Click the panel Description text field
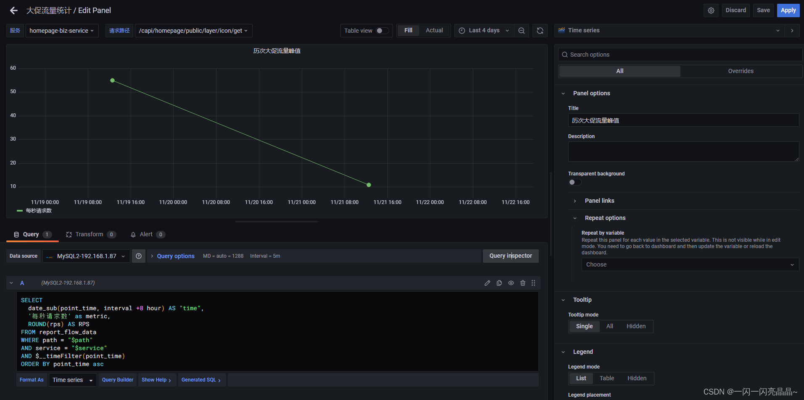This screenshot has width=804, height=400. 683,151
